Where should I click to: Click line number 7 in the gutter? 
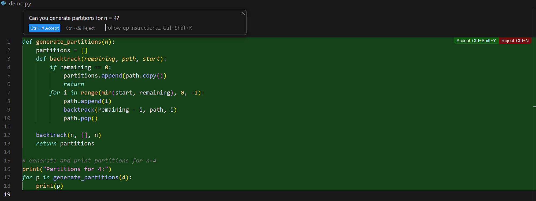pos(9,93)
